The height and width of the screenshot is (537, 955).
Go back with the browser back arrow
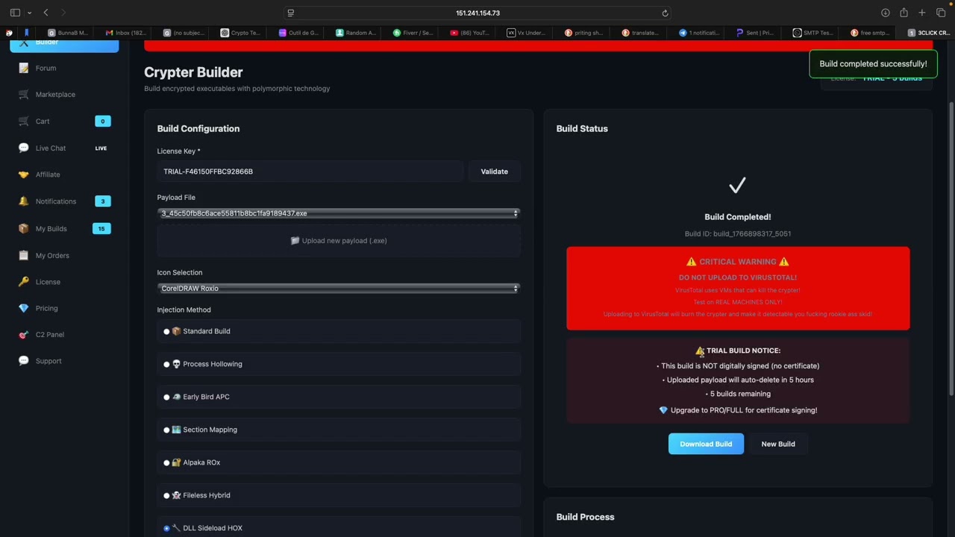[x=46, y=13]
